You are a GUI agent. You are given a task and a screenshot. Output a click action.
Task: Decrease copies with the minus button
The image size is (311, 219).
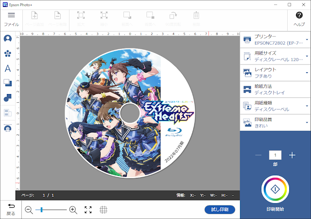pos(258,155)
